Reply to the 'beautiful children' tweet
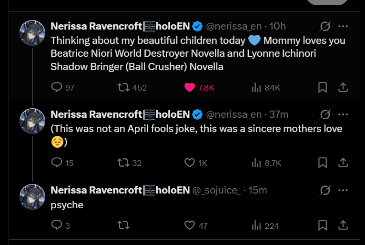 (57, 87)
